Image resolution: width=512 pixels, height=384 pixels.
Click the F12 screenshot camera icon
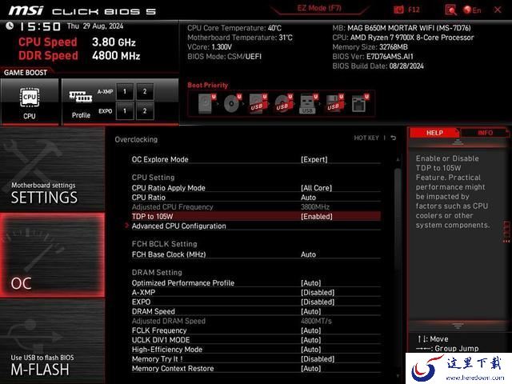click(398, 10)
